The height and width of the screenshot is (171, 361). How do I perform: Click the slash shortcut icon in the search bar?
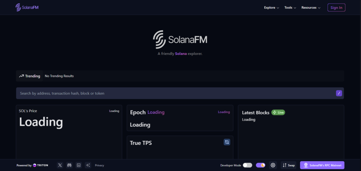point(339,93)
